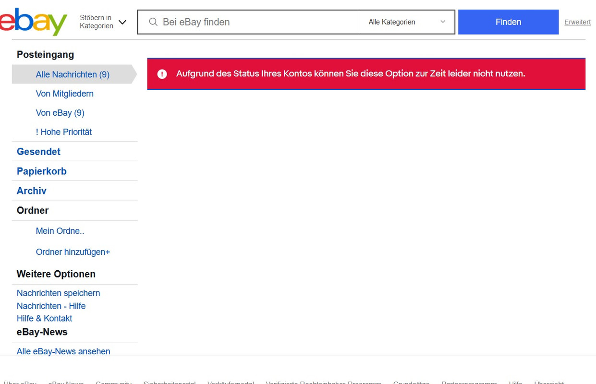Click Nachrichten speichern link

(58, 293)
